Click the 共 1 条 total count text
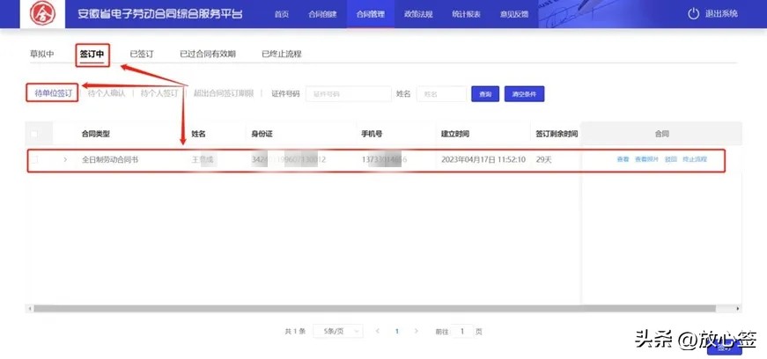Viewport: 767px width, 359px height. pyautogui.click(x=295, y=331)
